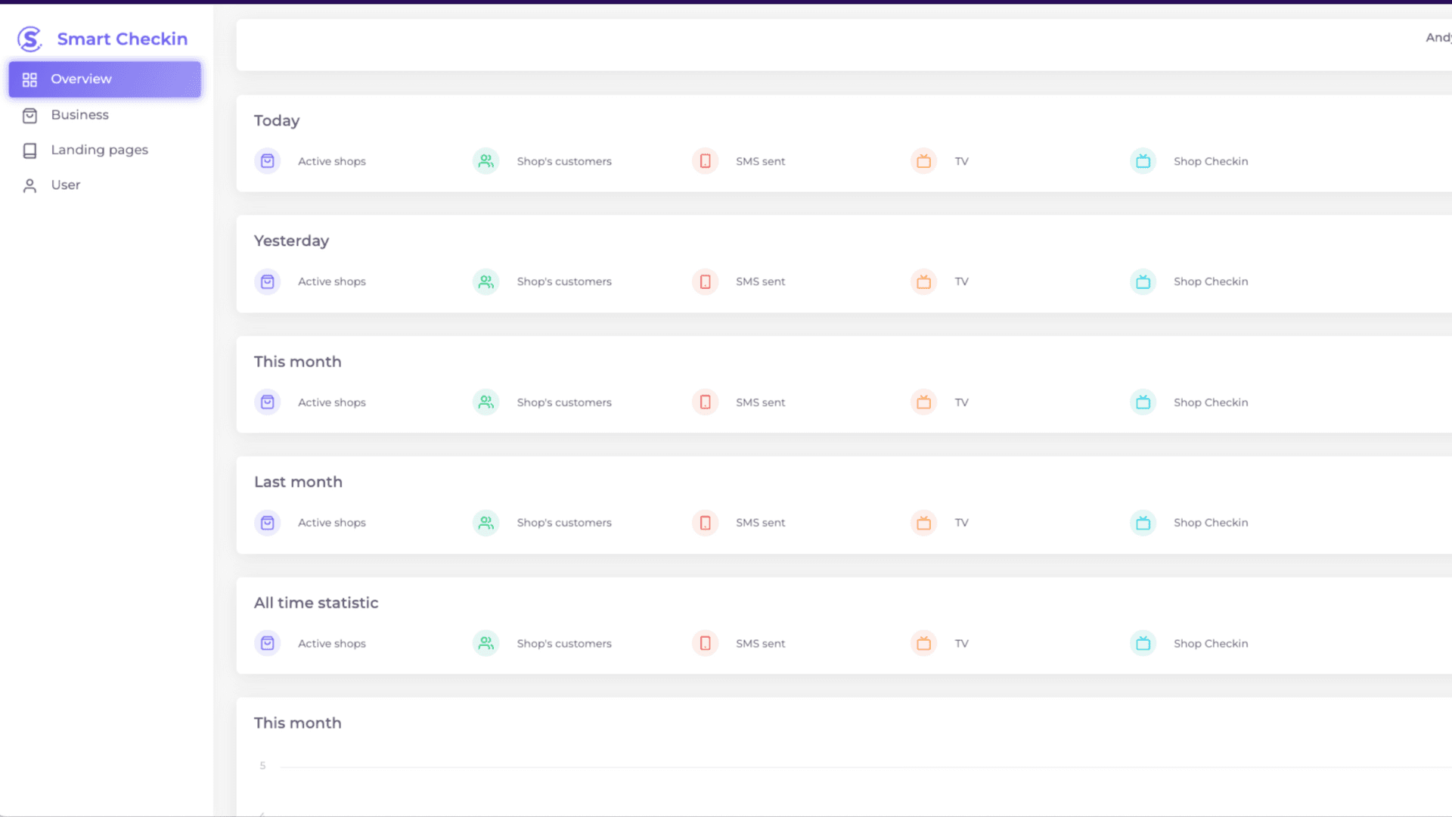This screenshot has width=1452, height=817.
Task: Click Shop Checkin icon in This month section
Action: (1143, 402)
